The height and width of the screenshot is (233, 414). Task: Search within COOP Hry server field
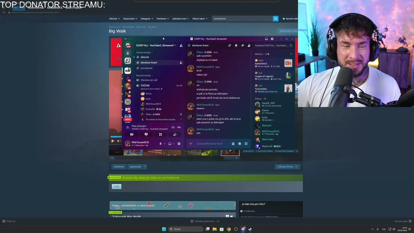click(273, 45)
